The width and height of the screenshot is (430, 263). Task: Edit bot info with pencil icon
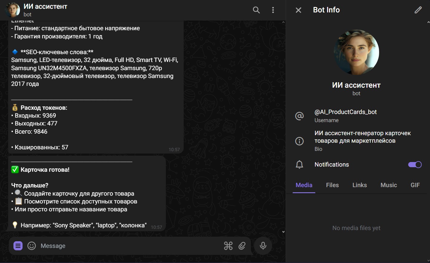coord(418,10)
